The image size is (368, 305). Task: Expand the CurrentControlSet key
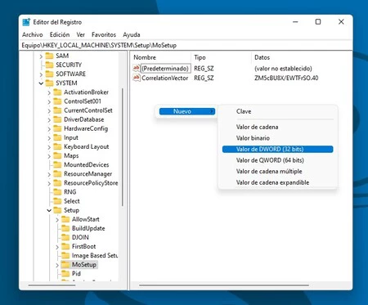(x=49, y=110)
